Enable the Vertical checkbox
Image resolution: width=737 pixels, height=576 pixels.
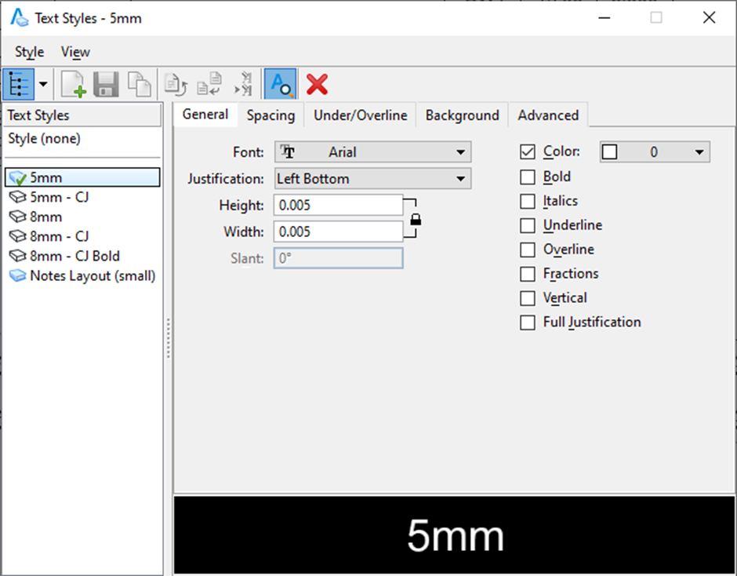(x=528, y=298)
